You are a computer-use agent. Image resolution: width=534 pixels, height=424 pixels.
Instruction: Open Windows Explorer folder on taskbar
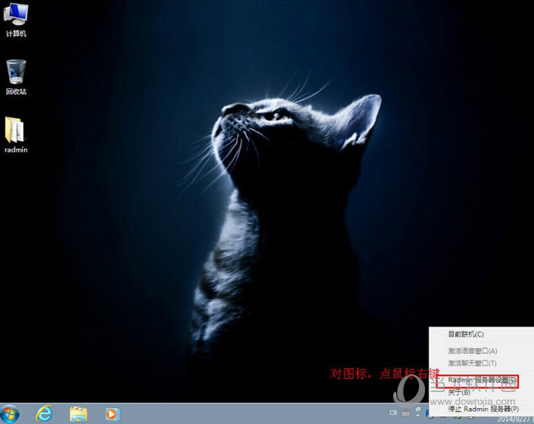pos(78,414)
